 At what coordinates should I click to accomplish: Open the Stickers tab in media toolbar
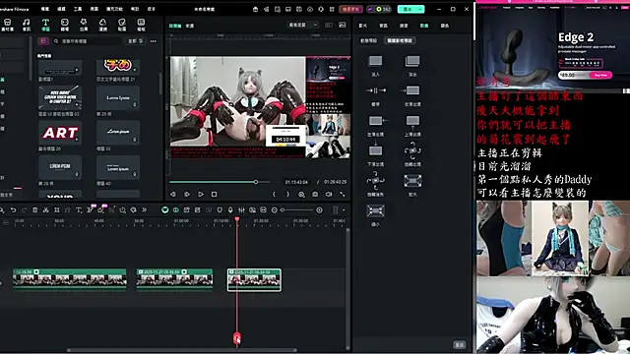122,25
